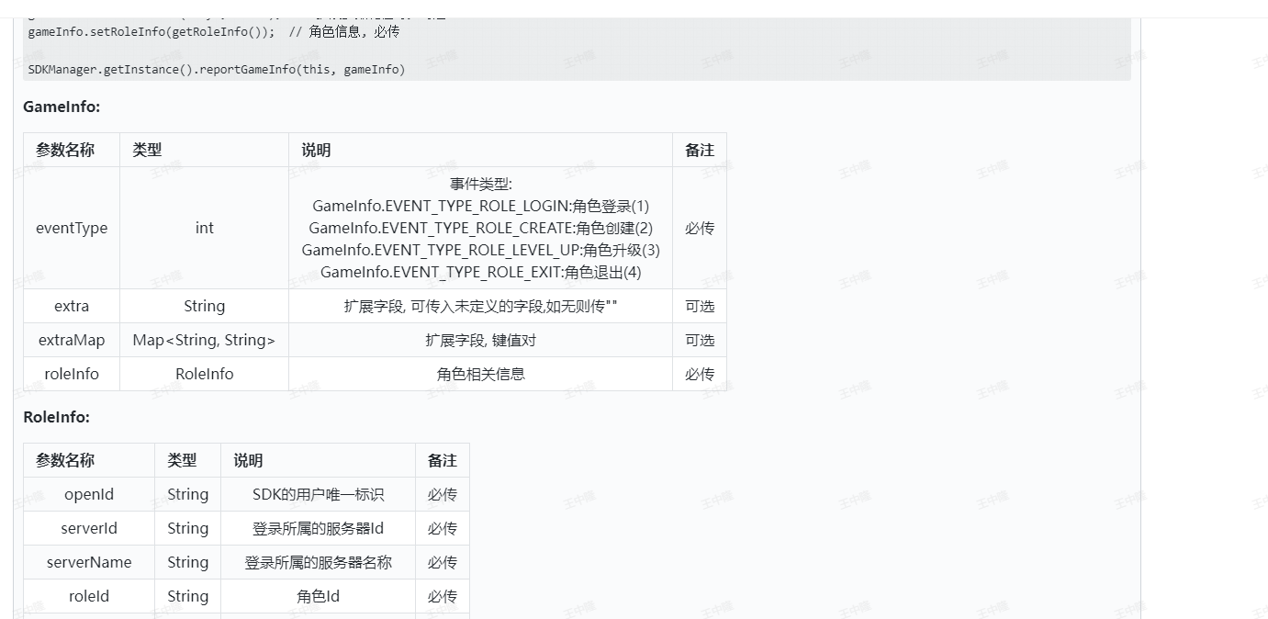Image resolution: width=1268 pixels, height=619 pixels.
Task: Click the '角色相关信息' description cell
Action: click(481, 374)
